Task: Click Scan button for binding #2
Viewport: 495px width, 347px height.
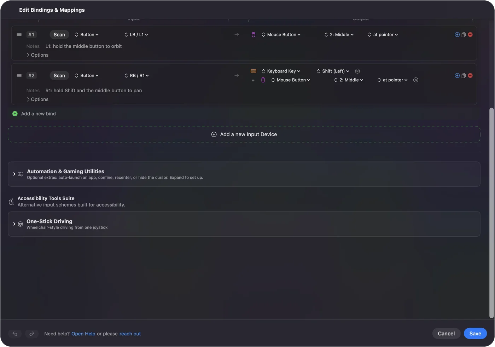Action: point(59,76)
